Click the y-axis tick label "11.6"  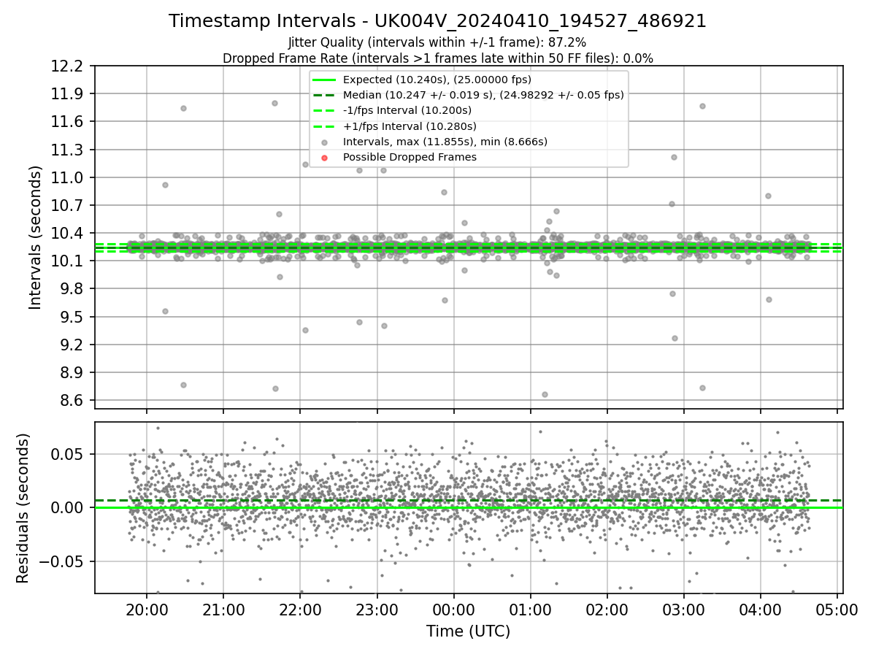coord(69,122)
